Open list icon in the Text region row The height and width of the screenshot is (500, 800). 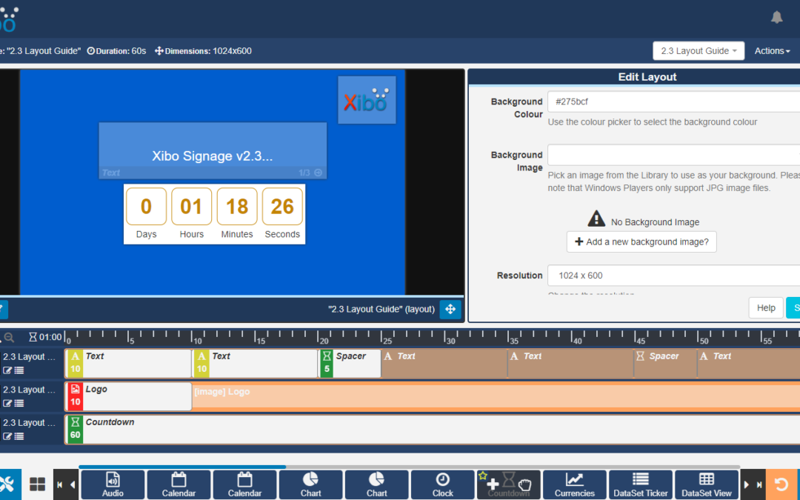point(19,370)
